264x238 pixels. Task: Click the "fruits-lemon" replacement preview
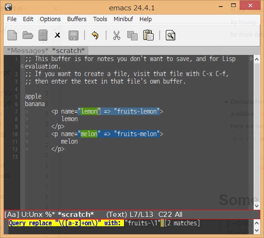point(137,111)
